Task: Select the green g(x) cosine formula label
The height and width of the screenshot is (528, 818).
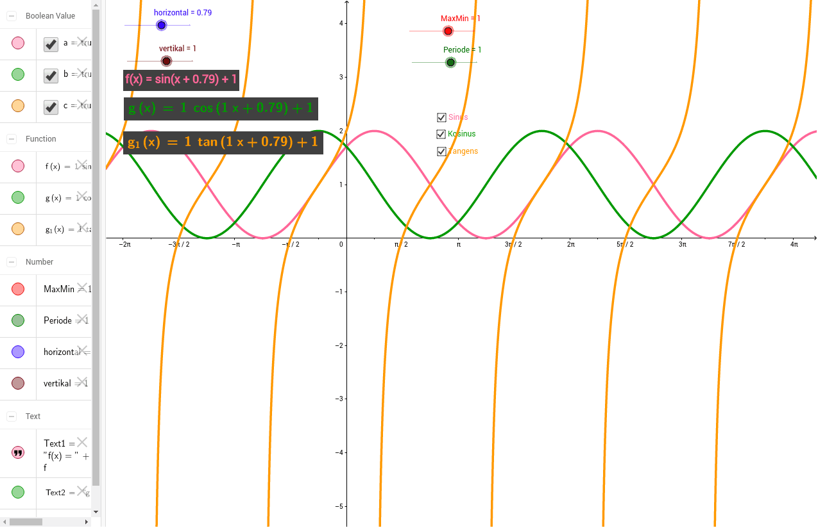Action: (x=221, y=108)
